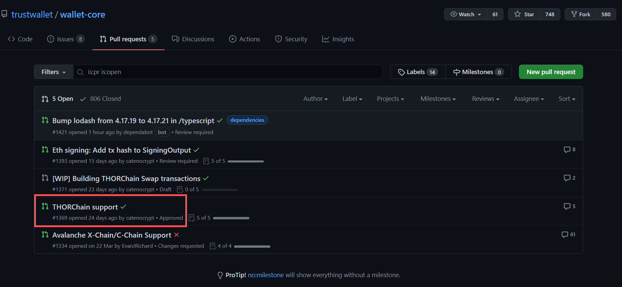Focus the is:pr is:open search field
Image resolution: width=622 pixels, height=287 pixels.
tap(228, 72)
